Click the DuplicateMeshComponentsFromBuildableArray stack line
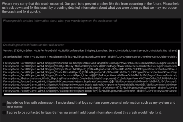183x122 pixels. coord(90,85)
